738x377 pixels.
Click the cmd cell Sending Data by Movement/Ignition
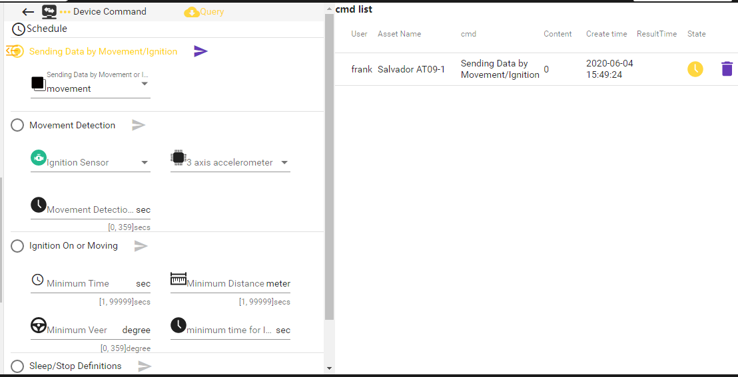pyautogui.click(x=500, y=69)
